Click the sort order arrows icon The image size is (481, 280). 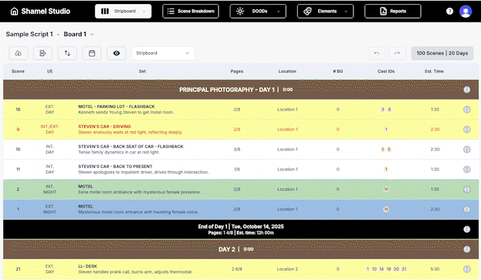pyautogui.click(x=67, y=53)
